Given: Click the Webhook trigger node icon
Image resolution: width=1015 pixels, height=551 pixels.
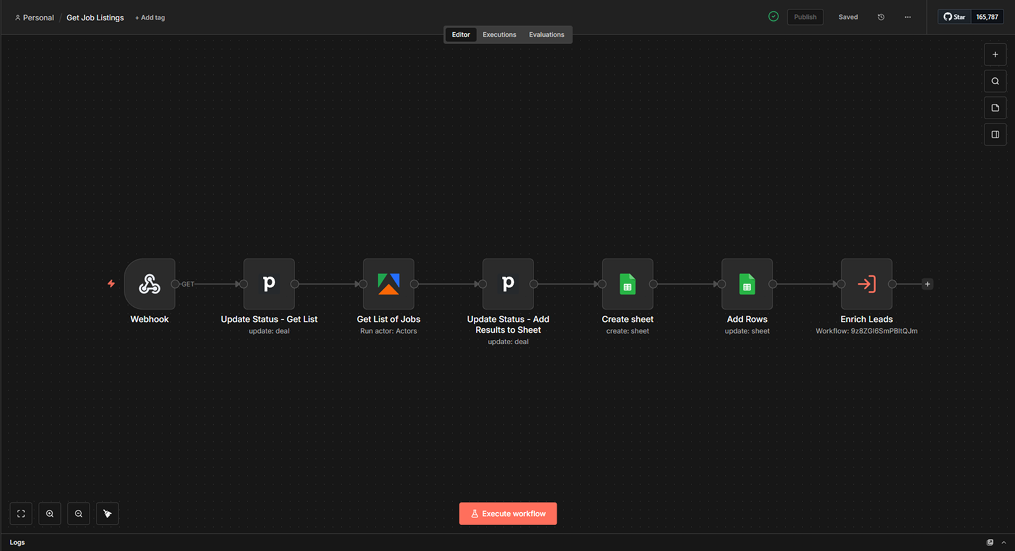Looking at the screenshot, I should 150,284.
